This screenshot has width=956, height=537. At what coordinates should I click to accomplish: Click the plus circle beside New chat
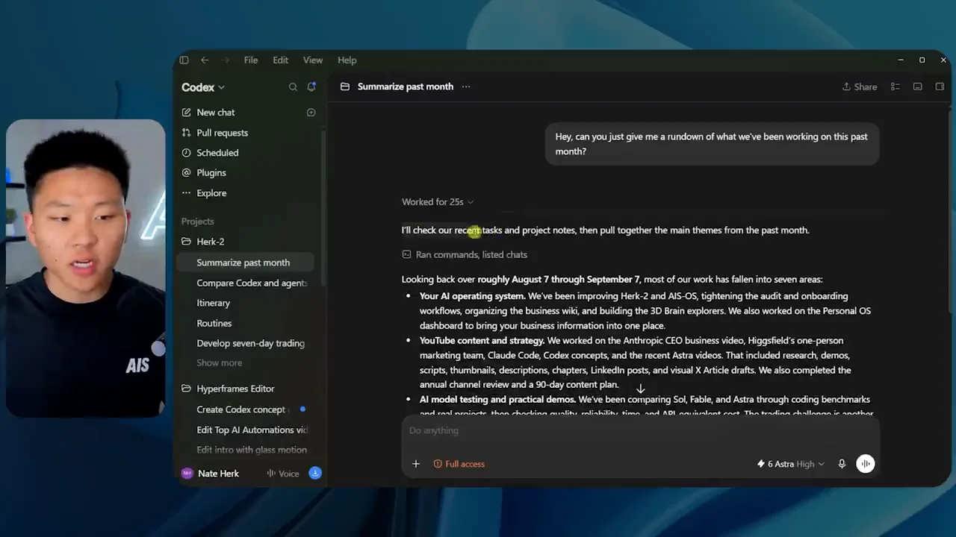tap(311, 113)
